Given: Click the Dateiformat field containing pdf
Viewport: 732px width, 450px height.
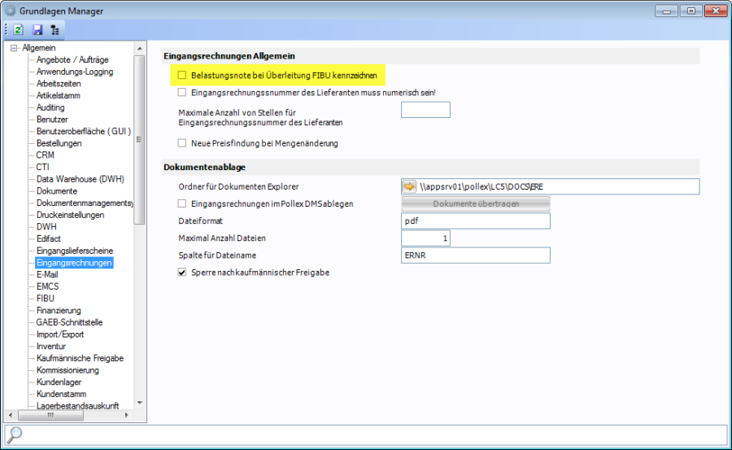Looking at the screenshot, I should 476,221.
